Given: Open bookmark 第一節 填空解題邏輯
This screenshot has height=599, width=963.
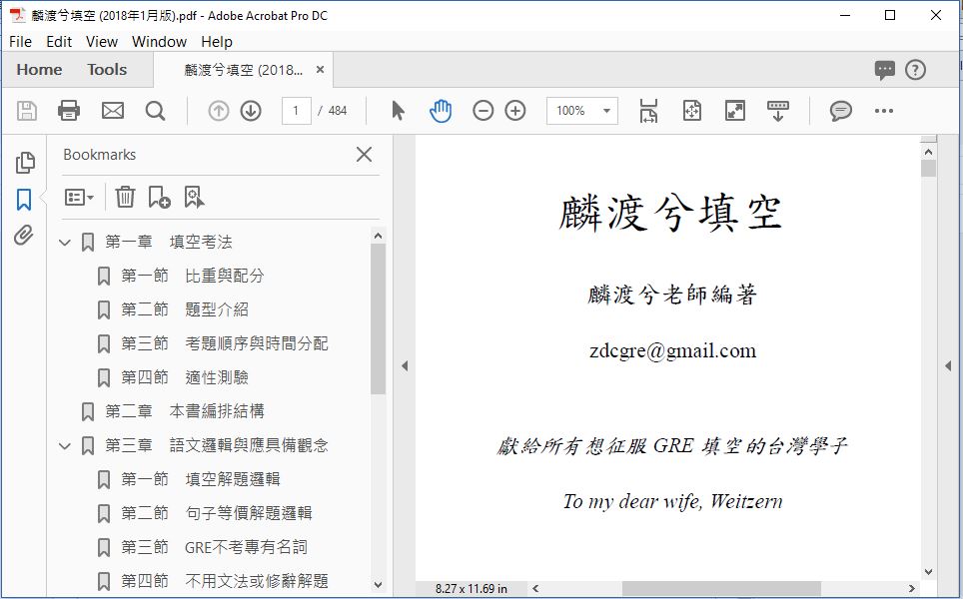Looking at the screenshot, I should (x=200, y=479).
